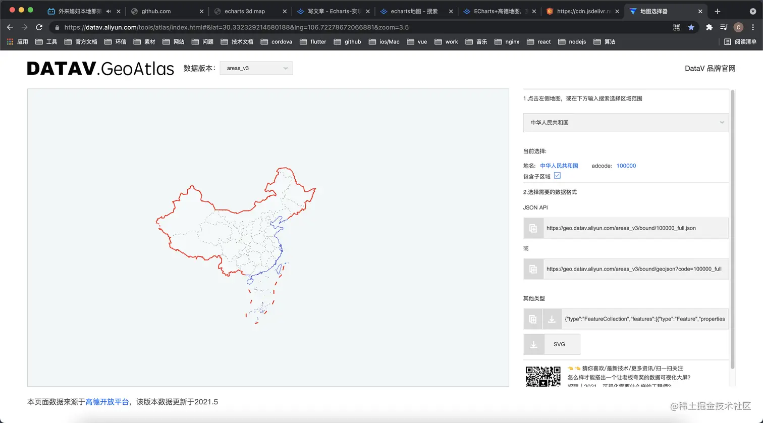
Task: Open the areas_v3 data version dropdown
Action: pos(256,68)
